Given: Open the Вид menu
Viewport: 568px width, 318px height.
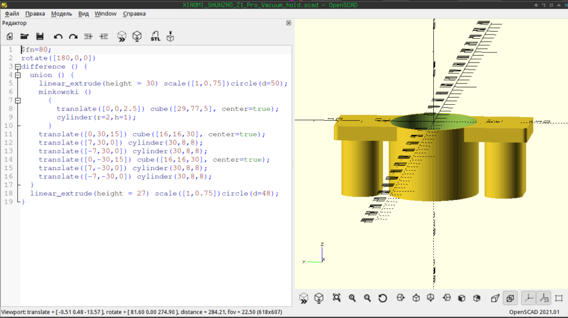Looking at the screenshot, I should click(83, 14).
